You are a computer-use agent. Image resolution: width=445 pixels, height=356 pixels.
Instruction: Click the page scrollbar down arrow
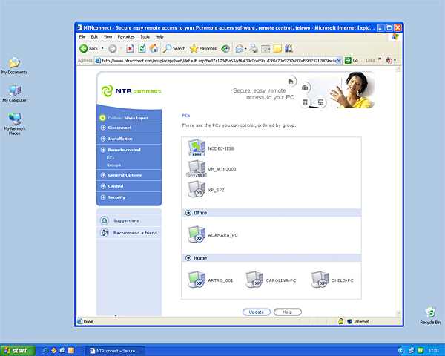coord(398,313)
